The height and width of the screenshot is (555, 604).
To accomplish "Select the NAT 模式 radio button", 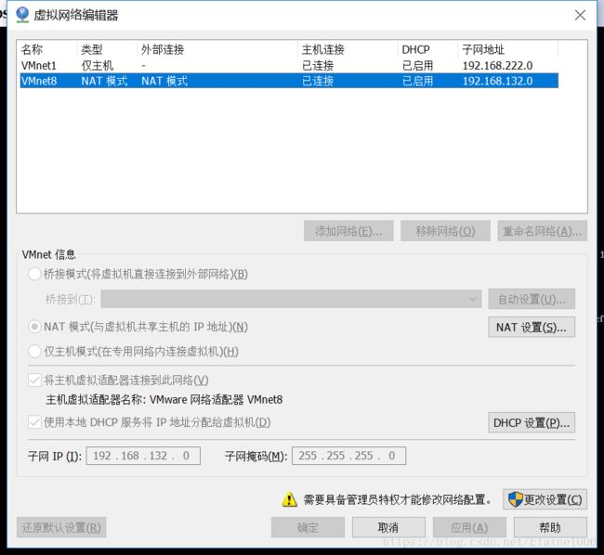I will coord(34,327).
